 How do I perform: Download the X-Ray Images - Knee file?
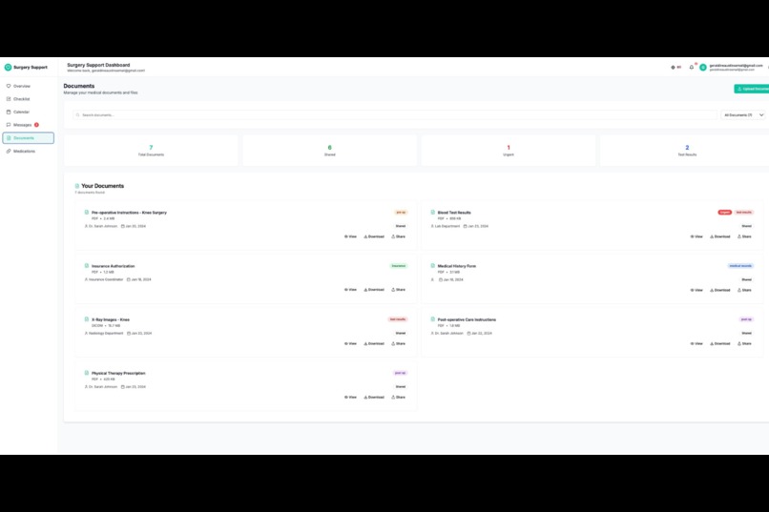pyautogui.click(x=374, y=344)
